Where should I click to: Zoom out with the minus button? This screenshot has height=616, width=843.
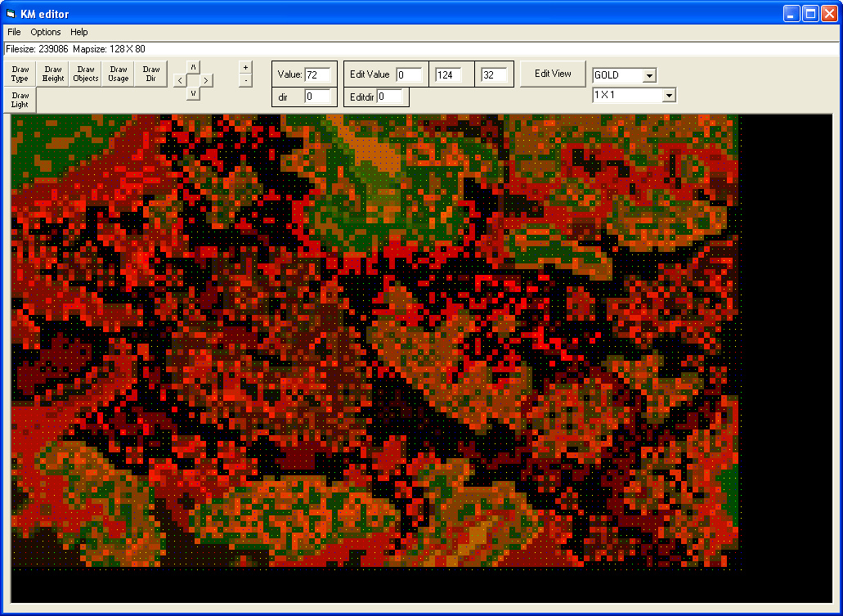click(x=245, y=80)
